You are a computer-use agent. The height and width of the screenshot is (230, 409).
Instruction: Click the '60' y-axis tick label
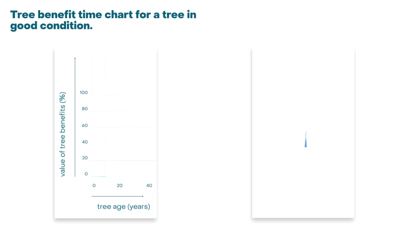[85, 125]
